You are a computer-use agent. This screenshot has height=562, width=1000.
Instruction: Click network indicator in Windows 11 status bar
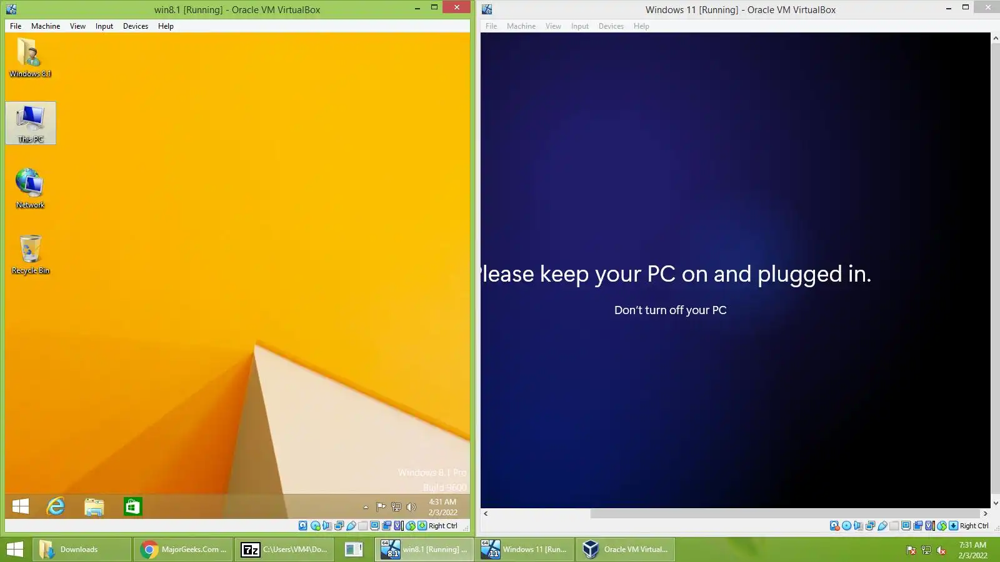(870, 526)
